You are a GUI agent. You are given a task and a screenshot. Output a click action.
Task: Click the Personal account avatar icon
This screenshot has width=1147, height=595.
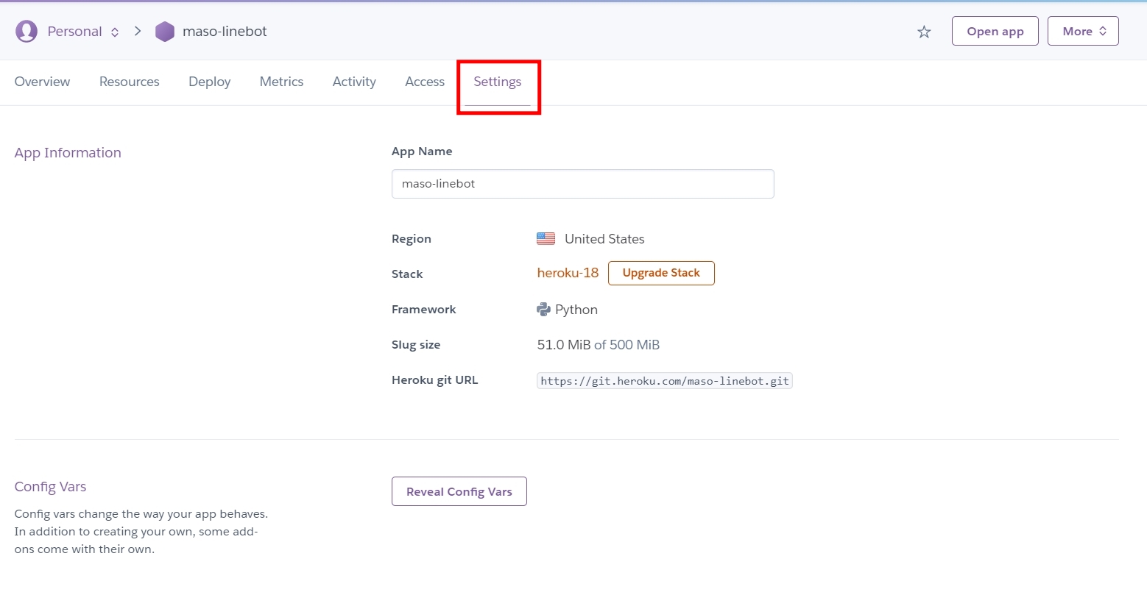pos(27,32)
